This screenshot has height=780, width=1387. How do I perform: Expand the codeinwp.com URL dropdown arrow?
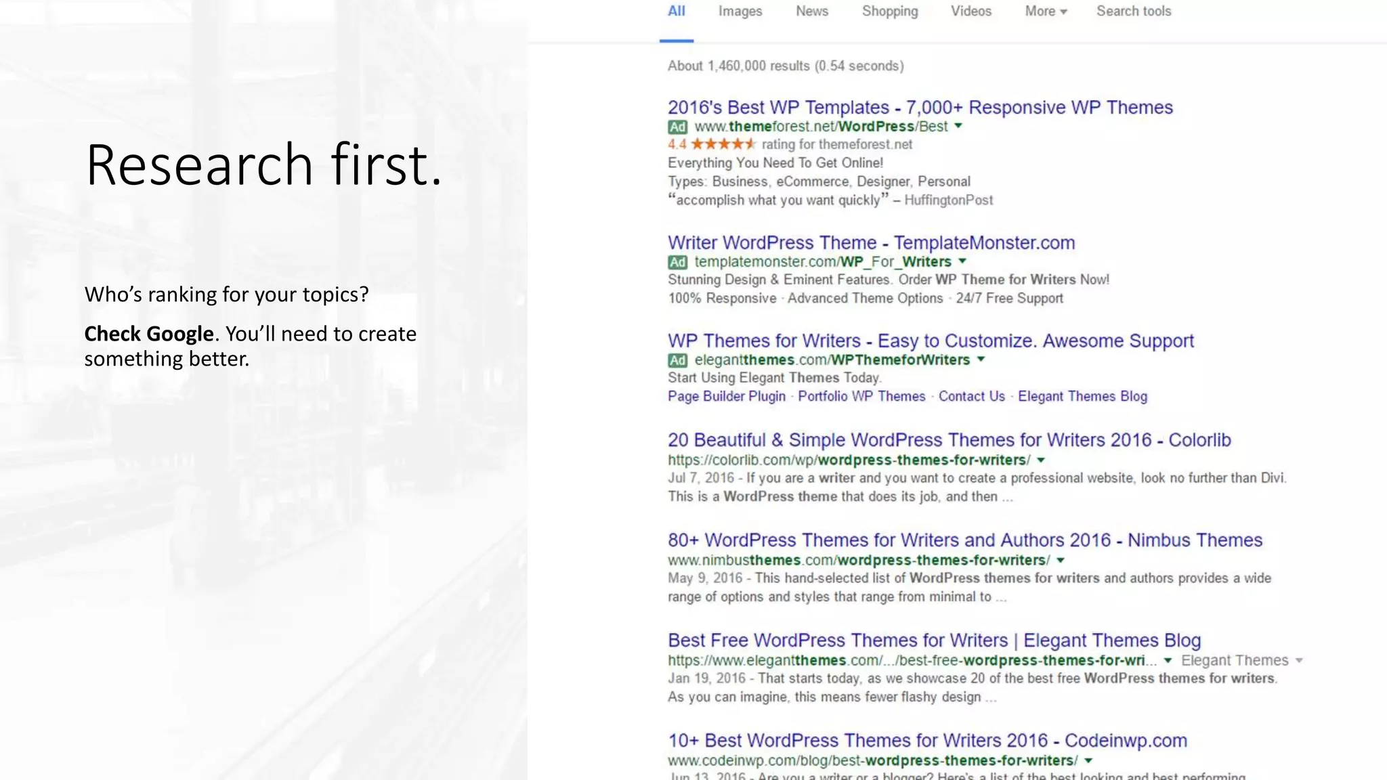click(x=1088, y=760)
